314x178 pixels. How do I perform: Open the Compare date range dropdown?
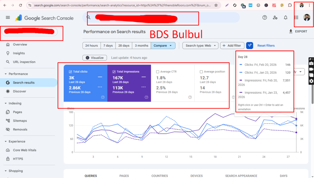pyautogui.click(x=163, y=45)
